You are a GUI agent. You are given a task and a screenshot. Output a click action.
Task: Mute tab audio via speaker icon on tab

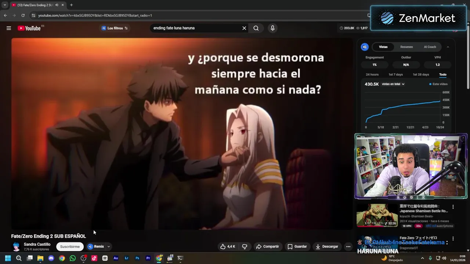[x=57, y=5]
